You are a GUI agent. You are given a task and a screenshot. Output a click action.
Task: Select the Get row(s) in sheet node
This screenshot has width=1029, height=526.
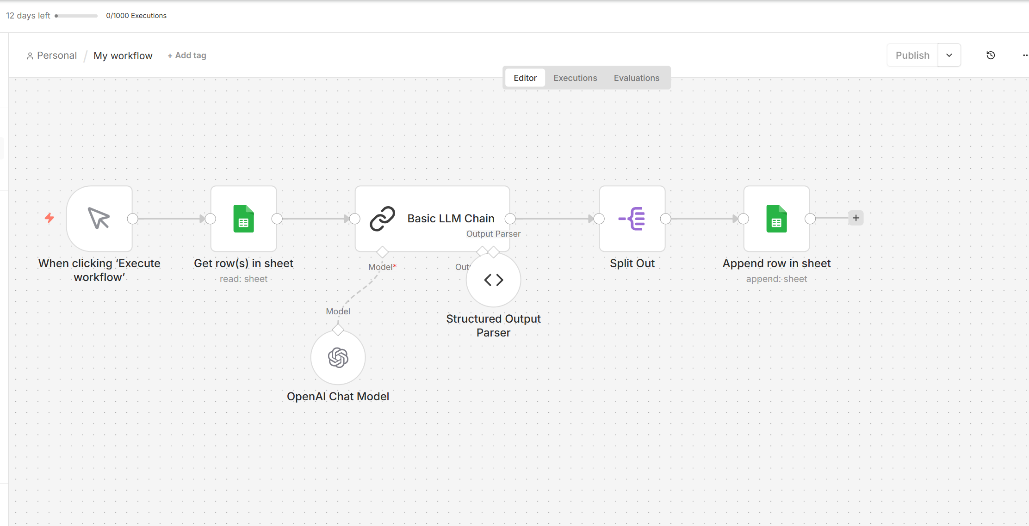click(244, 219)
